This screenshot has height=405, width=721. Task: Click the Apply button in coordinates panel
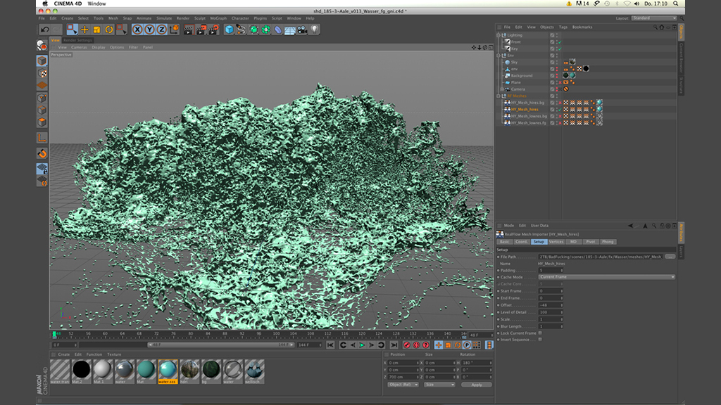click(477, 385)
